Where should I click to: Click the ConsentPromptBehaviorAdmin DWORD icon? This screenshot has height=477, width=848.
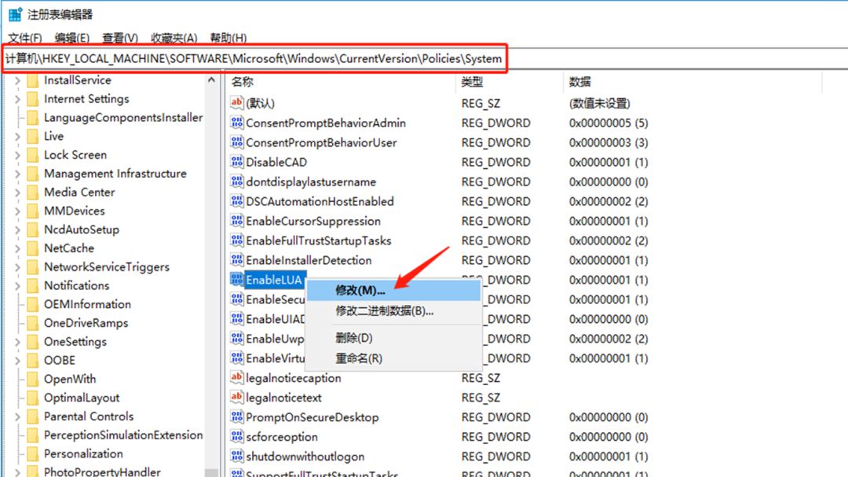coord(236,123)
